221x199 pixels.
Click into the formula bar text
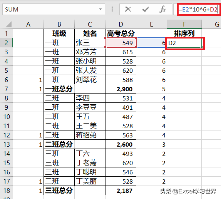[x=198, y=10]
